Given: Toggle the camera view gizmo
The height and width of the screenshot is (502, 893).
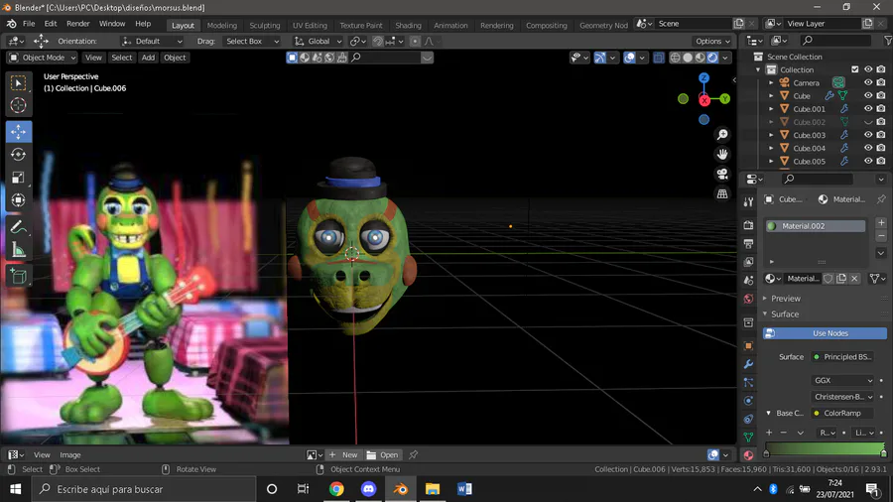Looking at the screenshot, I should tap(722, 174).
